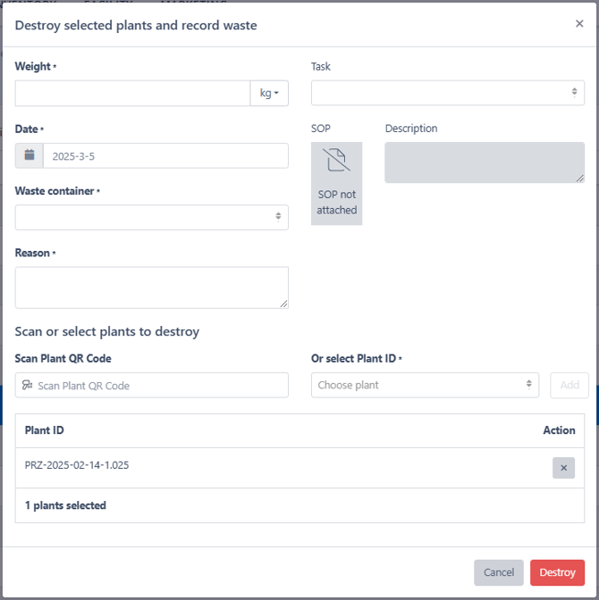Click the Plant ID column header
The image size is (599, 600).
[44, 430]
